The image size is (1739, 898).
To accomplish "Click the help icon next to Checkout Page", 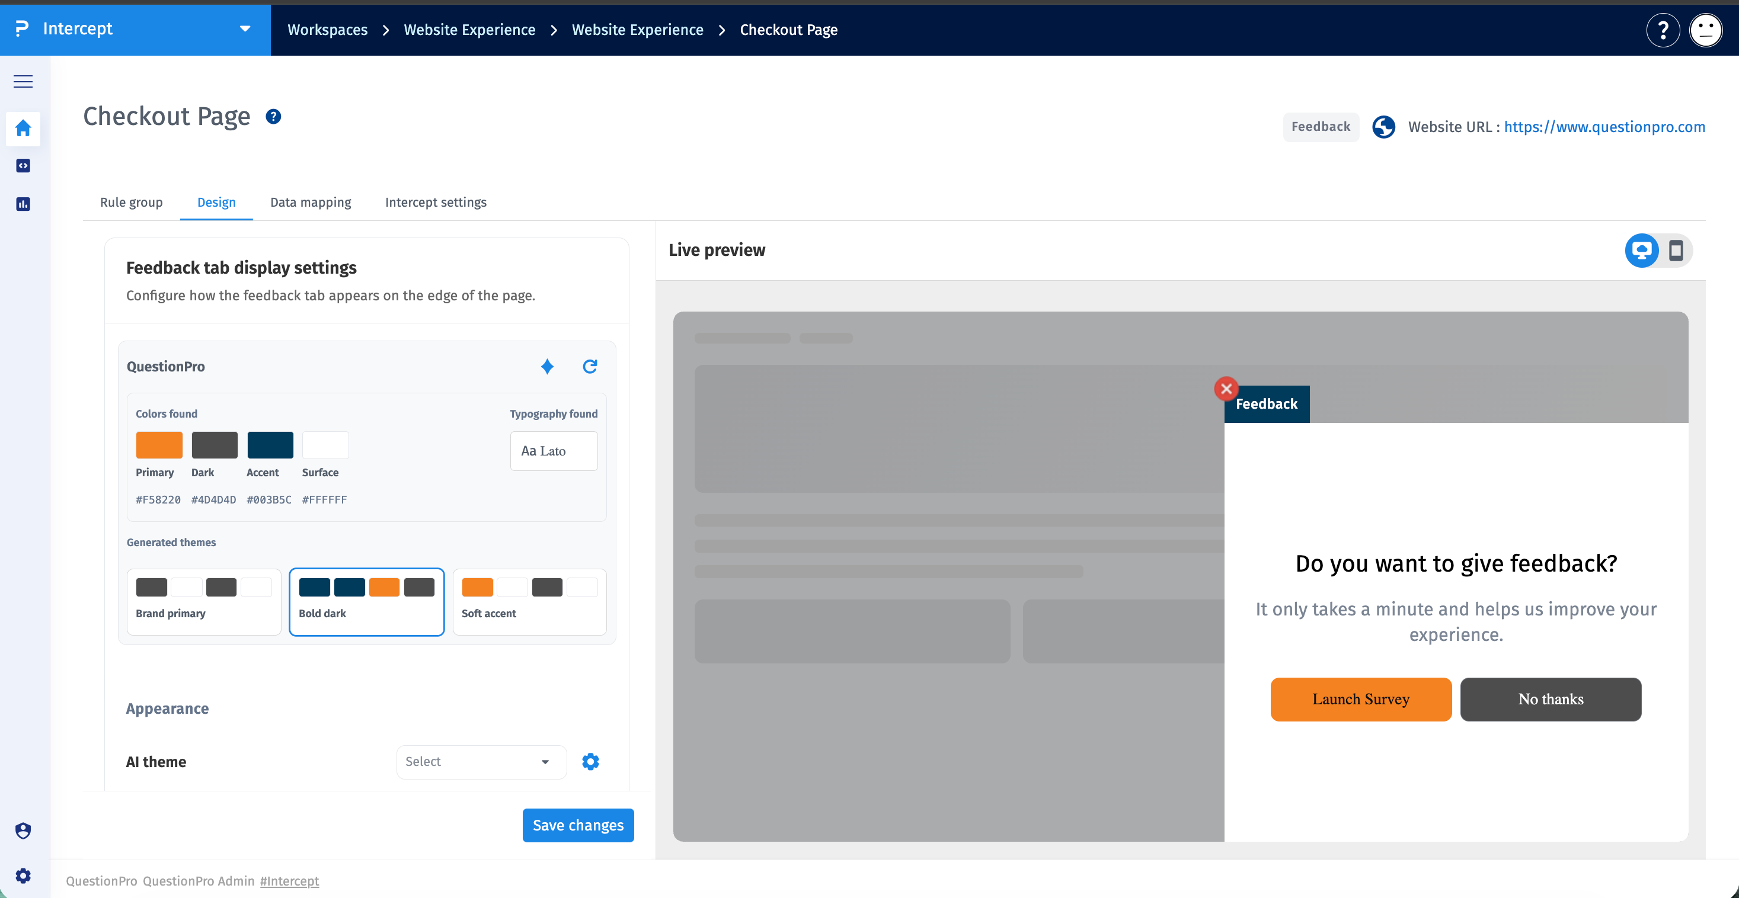I will click(x=273, y=117).
